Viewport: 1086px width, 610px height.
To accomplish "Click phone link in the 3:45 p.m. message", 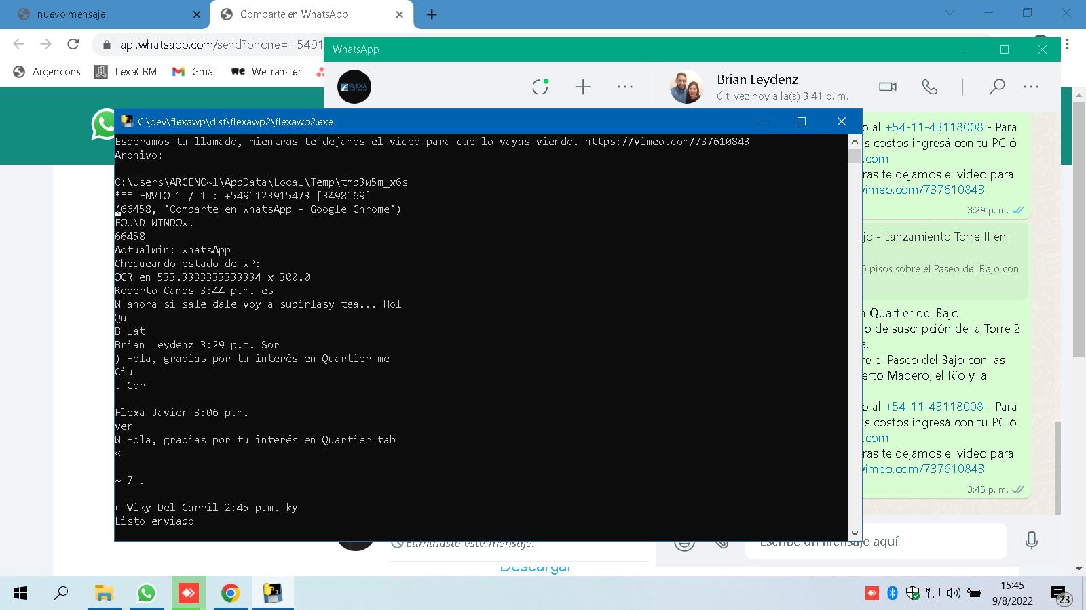I will (x=934, y=407).
